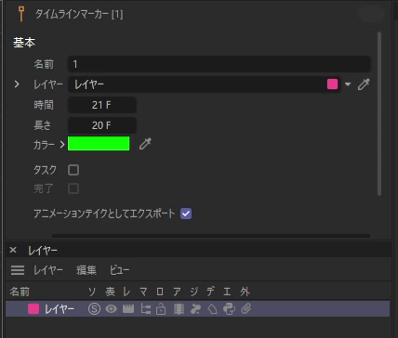Click the 外 column header

coord(245,292)
